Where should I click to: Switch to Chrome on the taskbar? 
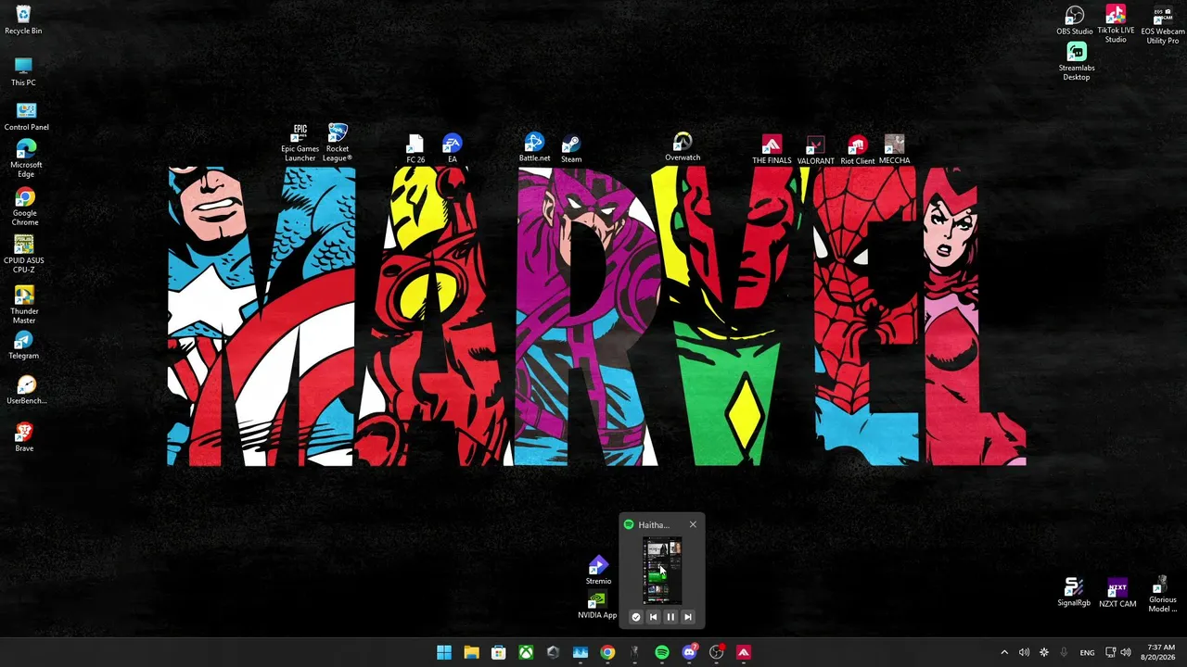click(607, 652)
